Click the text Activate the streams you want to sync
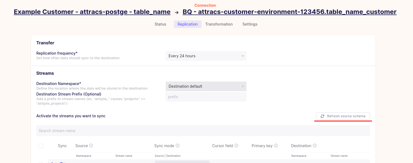The height and width of the screenshot is (163, 413). pyautogui.click(x=71, y=116)
